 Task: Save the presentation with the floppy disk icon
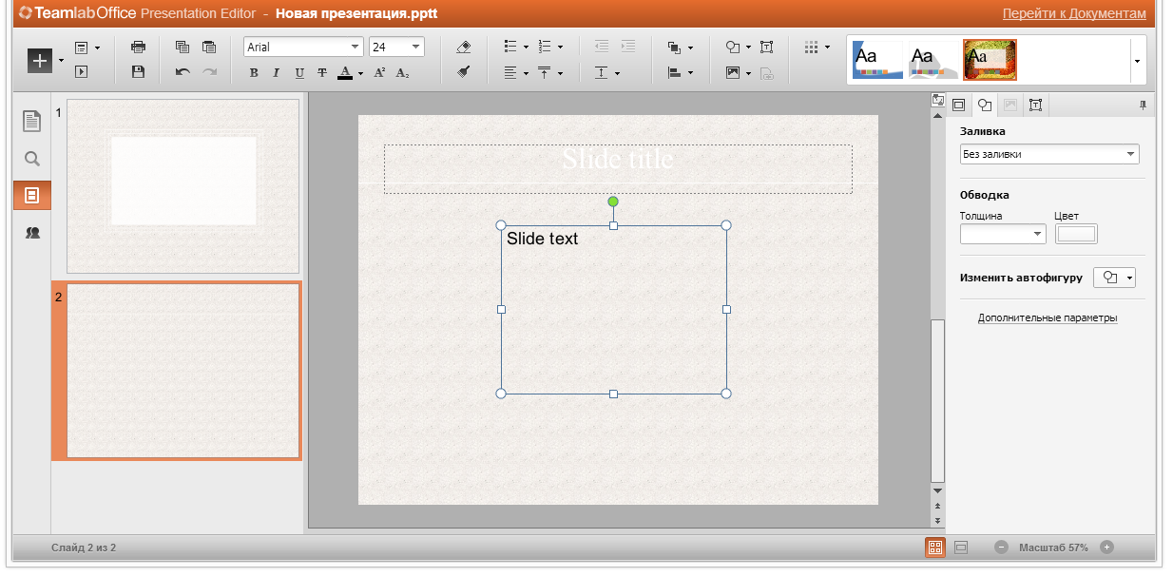[138, 71]
